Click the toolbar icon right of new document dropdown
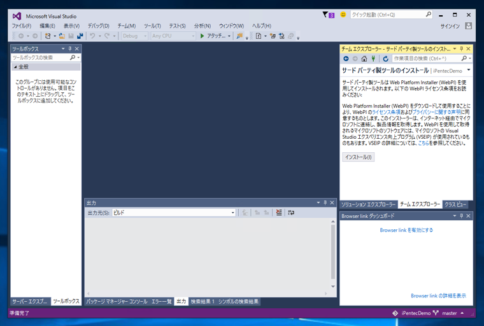 tap(273, 36)
